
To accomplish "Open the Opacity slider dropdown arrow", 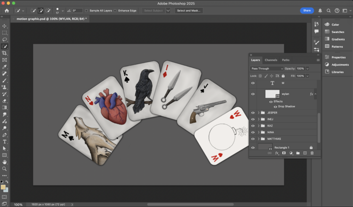I will 307,69.
